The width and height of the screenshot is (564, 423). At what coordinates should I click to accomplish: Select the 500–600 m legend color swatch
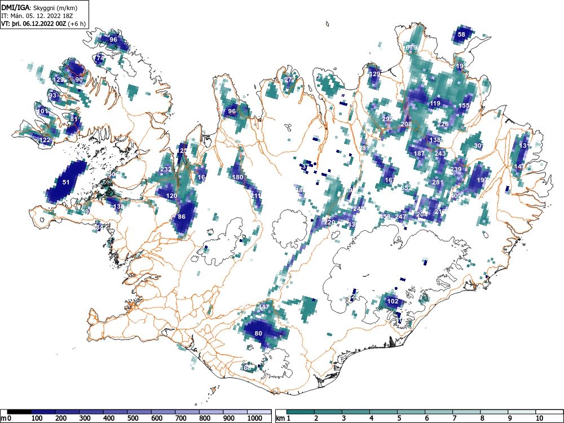[139, 412]
